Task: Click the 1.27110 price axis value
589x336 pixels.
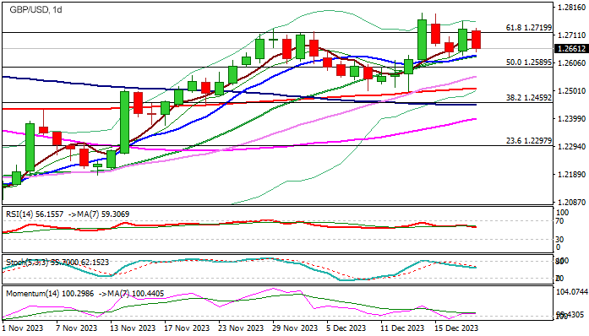Action: (572, 35)
